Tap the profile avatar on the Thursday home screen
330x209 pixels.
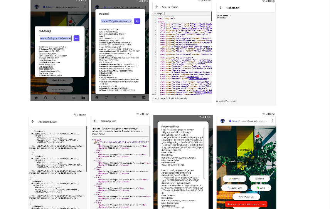pyautogui.click(x=222, y=121)
